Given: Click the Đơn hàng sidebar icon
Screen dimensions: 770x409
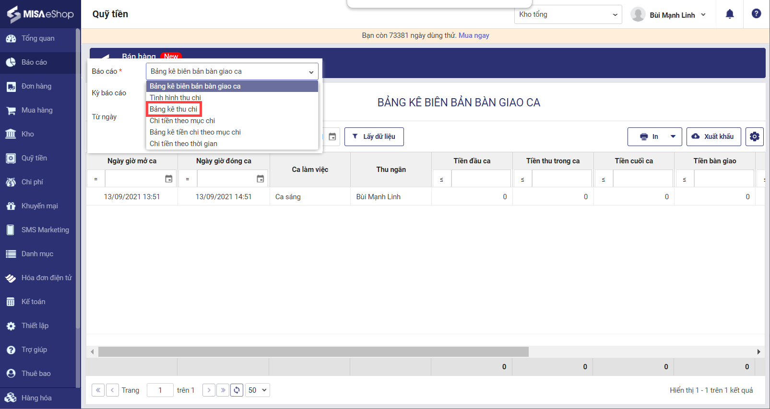Looking at the screenshot, I should point(11,87).
